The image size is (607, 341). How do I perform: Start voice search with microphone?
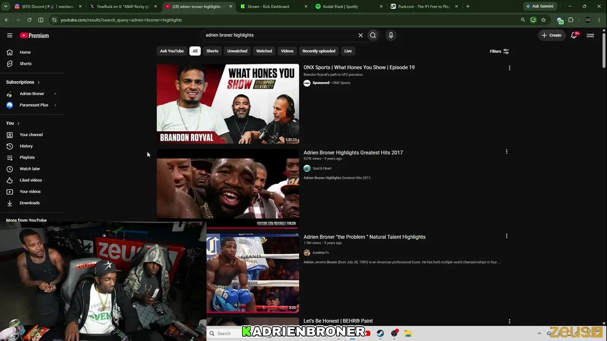pos(391,35)
